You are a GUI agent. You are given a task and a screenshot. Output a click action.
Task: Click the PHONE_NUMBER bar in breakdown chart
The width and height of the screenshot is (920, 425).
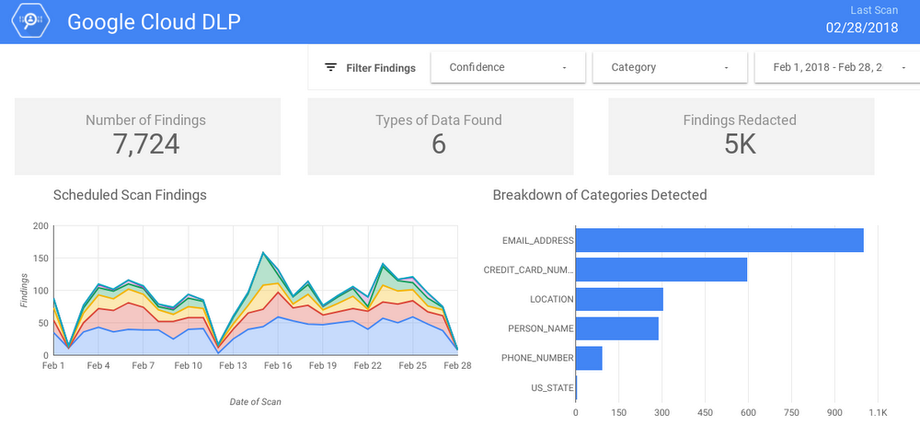coord(589,358)
